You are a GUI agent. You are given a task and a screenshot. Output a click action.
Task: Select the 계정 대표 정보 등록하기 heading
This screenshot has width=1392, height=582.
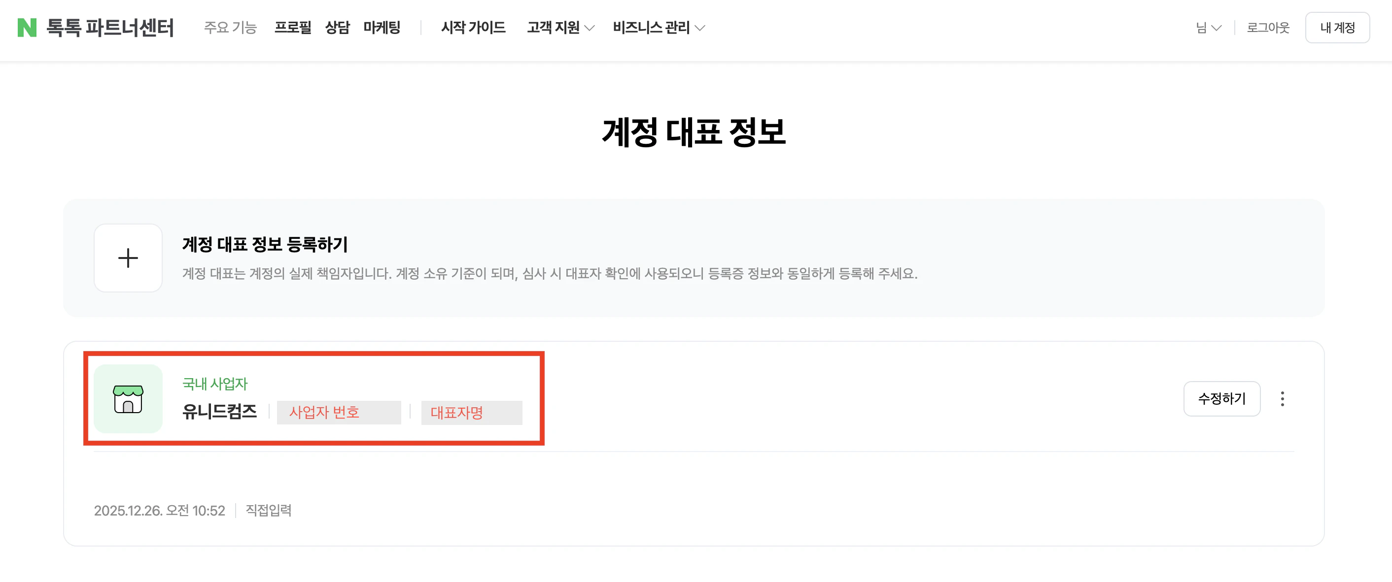[264, 245]
